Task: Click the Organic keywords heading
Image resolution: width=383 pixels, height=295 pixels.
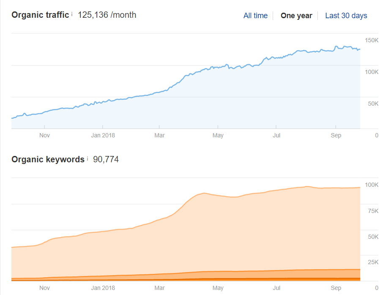Action: (x=48, y=159)
